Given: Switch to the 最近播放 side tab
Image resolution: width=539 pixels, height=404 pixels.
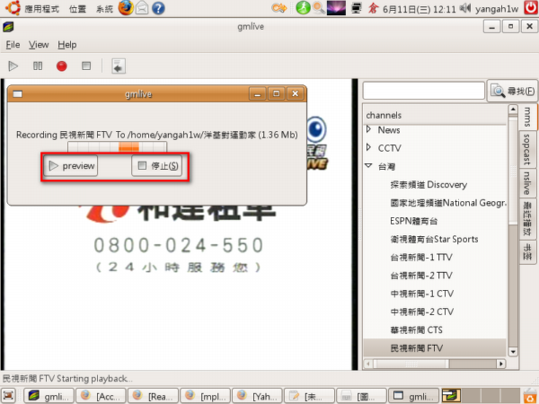Looking at the screenshot, I should click(x=527, y=218).
